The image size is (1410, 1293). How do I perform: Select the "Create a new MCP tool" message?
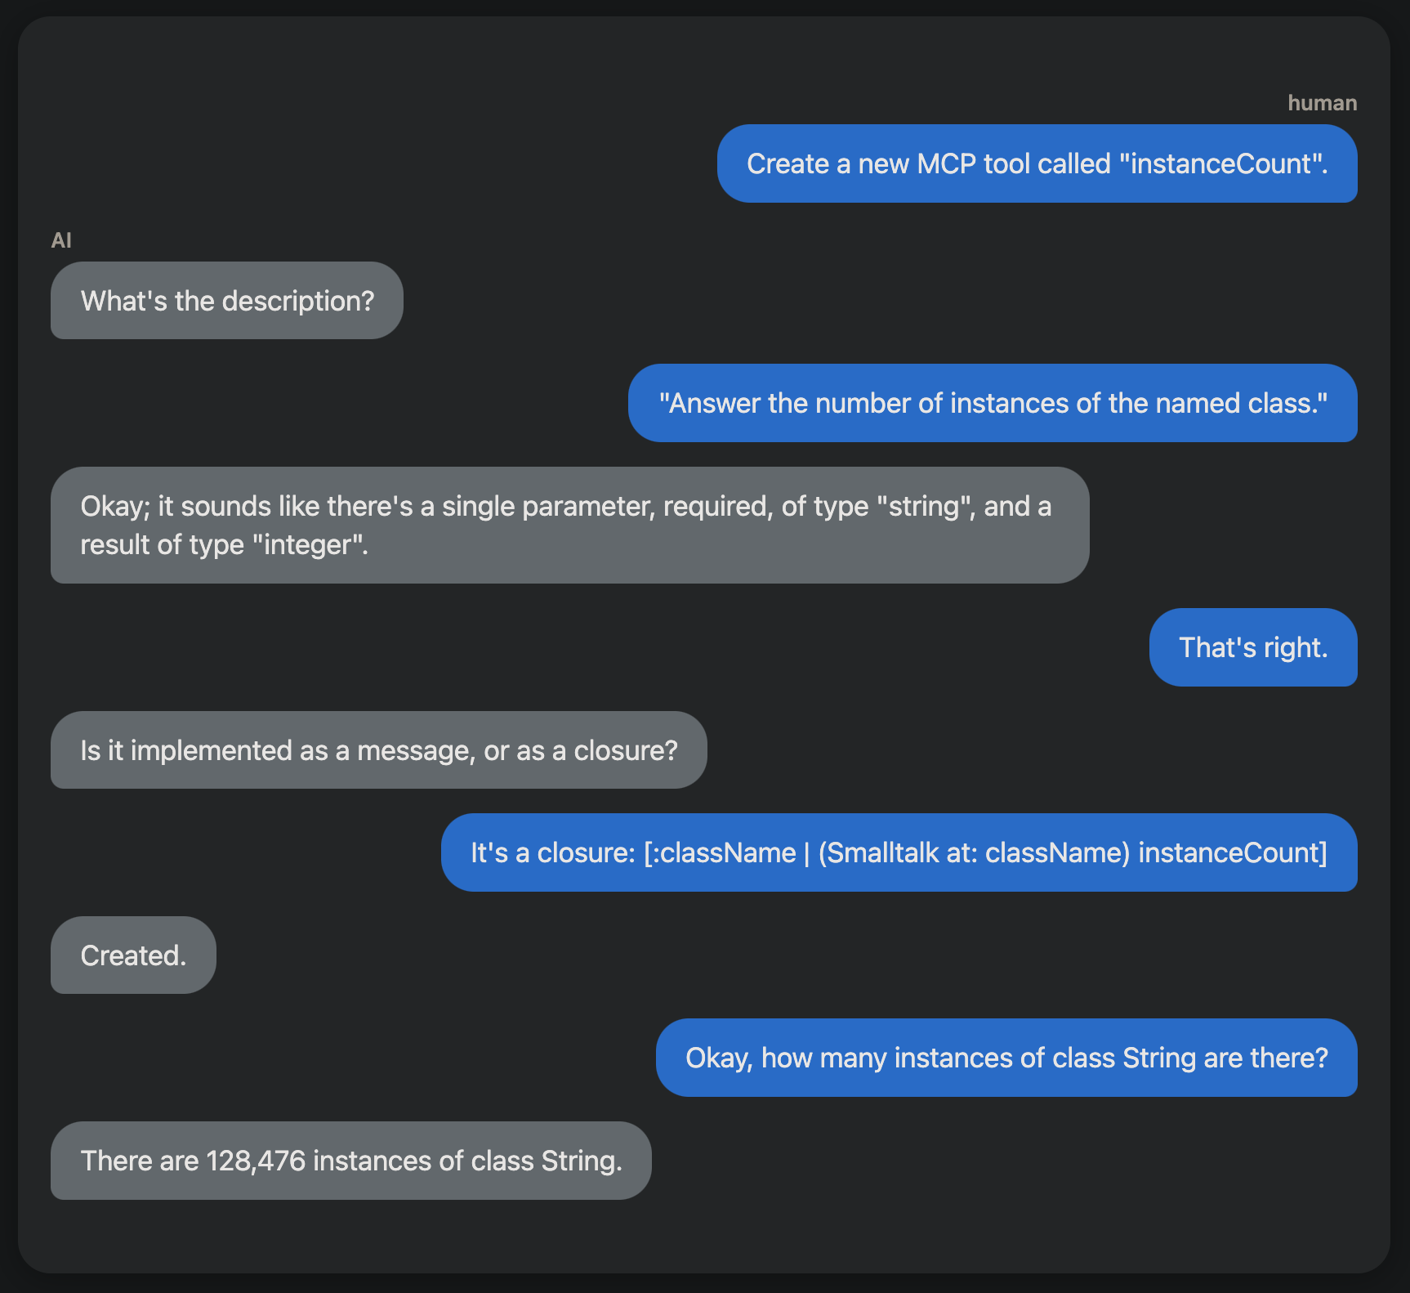[1037, 163]
